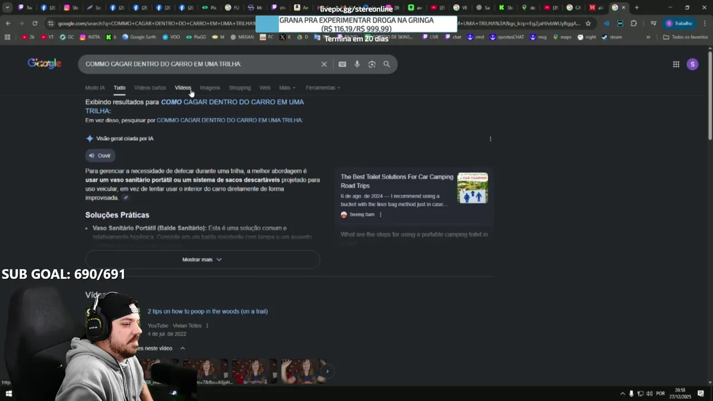Open the Trabalho profile menu
The width and height of the screenshot is (713, 401).
[x=680, y=23]
